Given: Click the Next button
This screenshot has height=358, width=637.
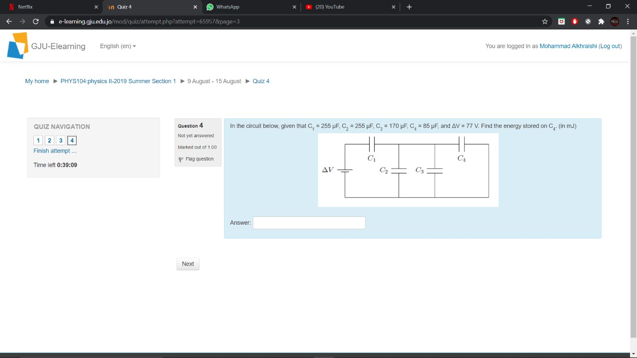Looking at the screenshot, I should pos(188,264).
